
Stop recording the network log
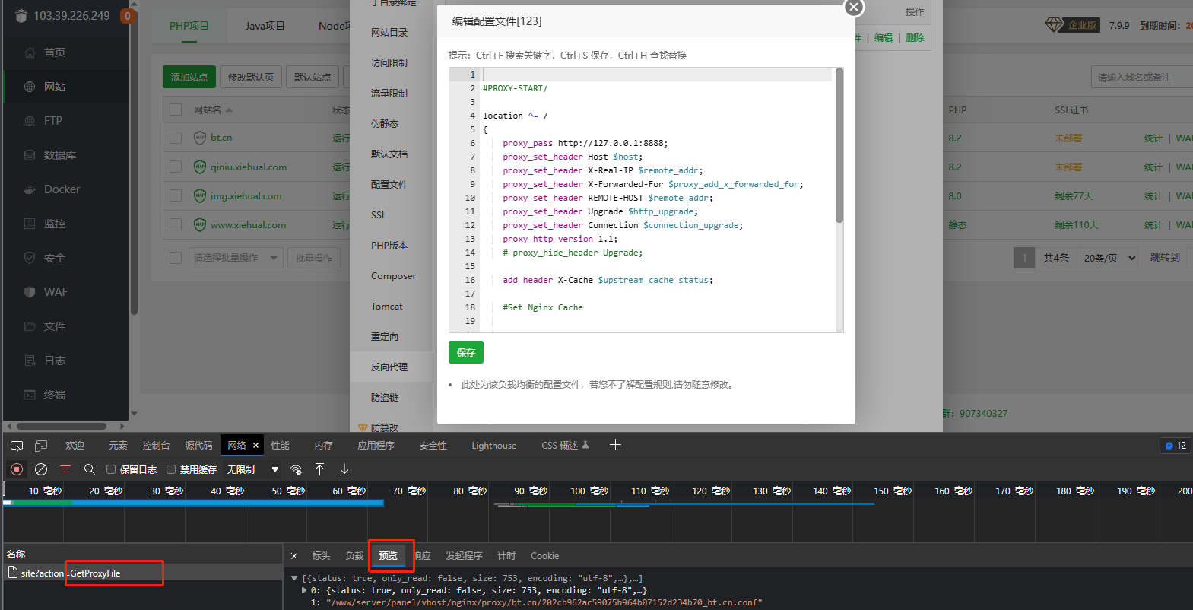17,469
